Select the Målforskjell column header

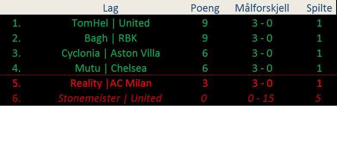point(262,8)
